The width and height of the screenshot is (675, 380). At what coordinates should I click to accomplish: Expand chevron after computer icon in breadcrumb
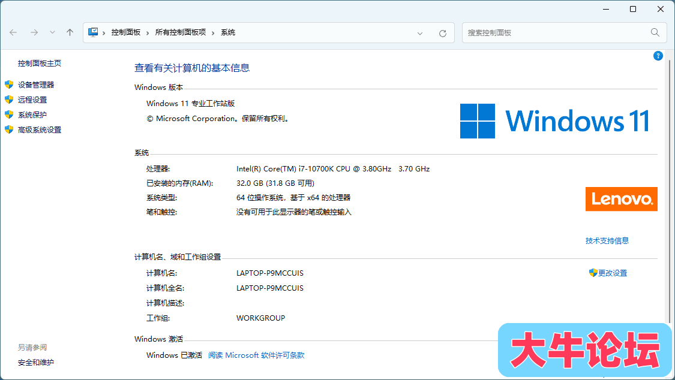104,33
